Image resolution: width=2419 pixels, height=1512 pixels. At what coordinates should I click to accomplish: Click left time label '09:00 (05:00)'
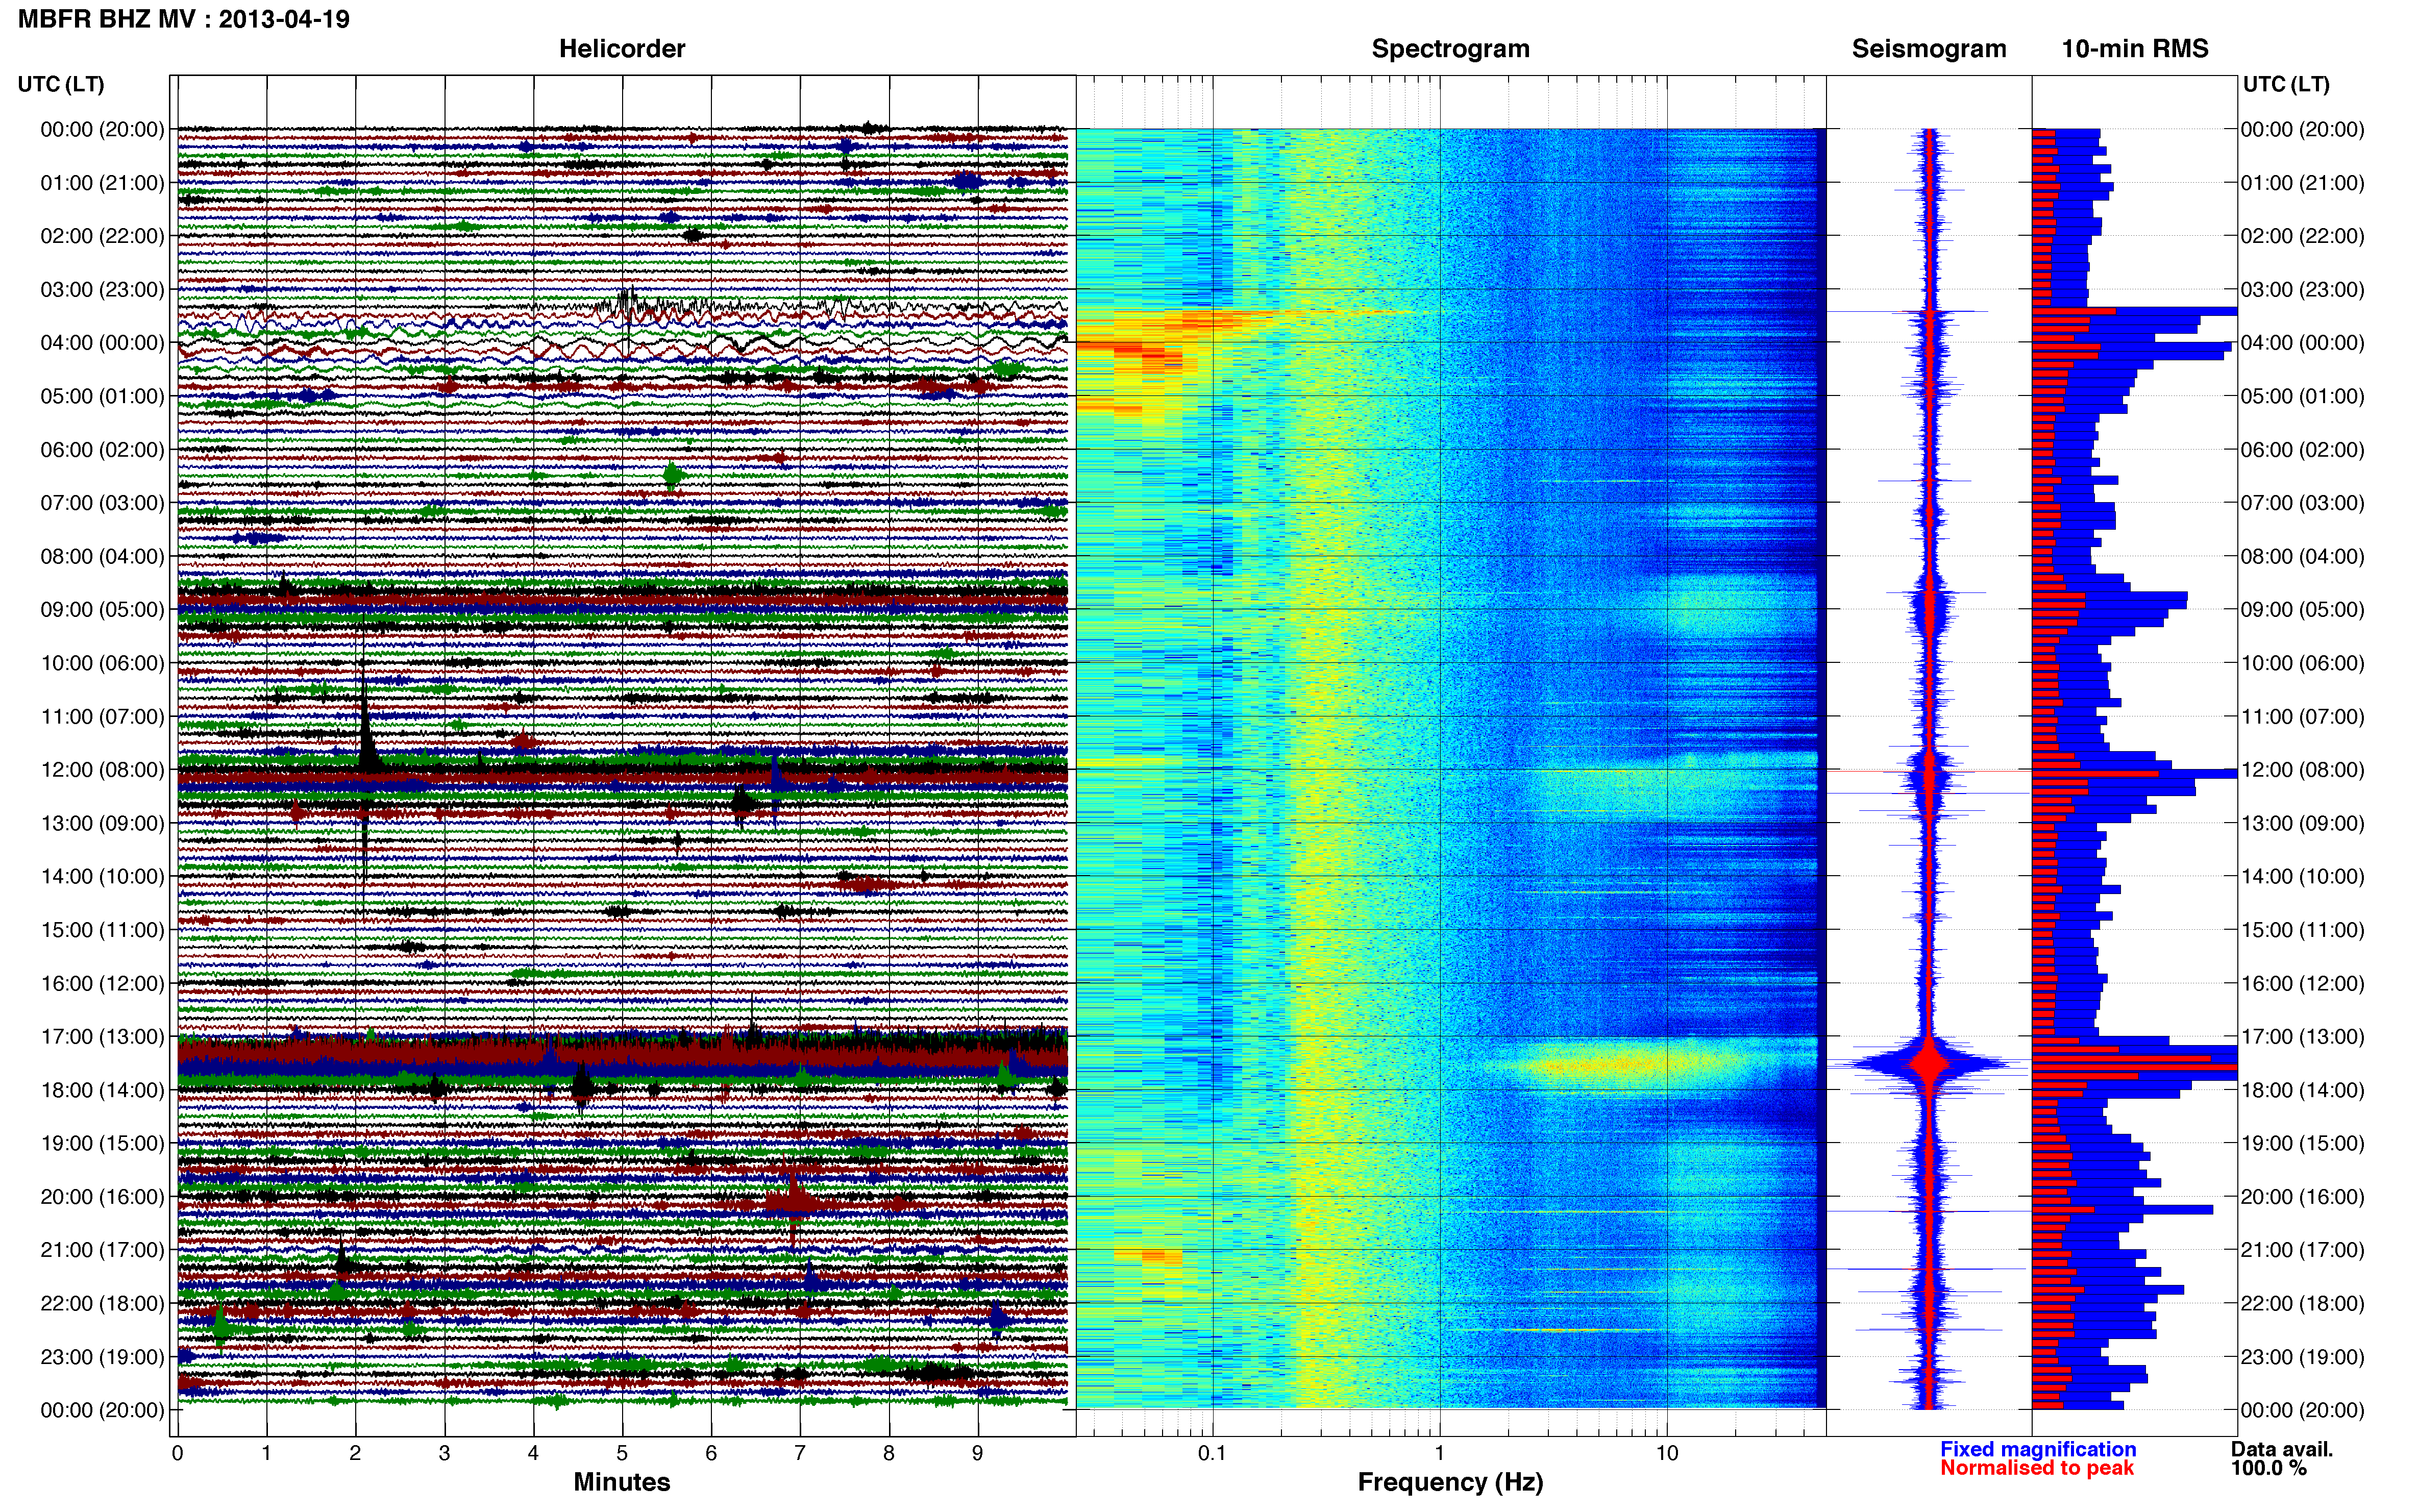(x=102, y=609)
